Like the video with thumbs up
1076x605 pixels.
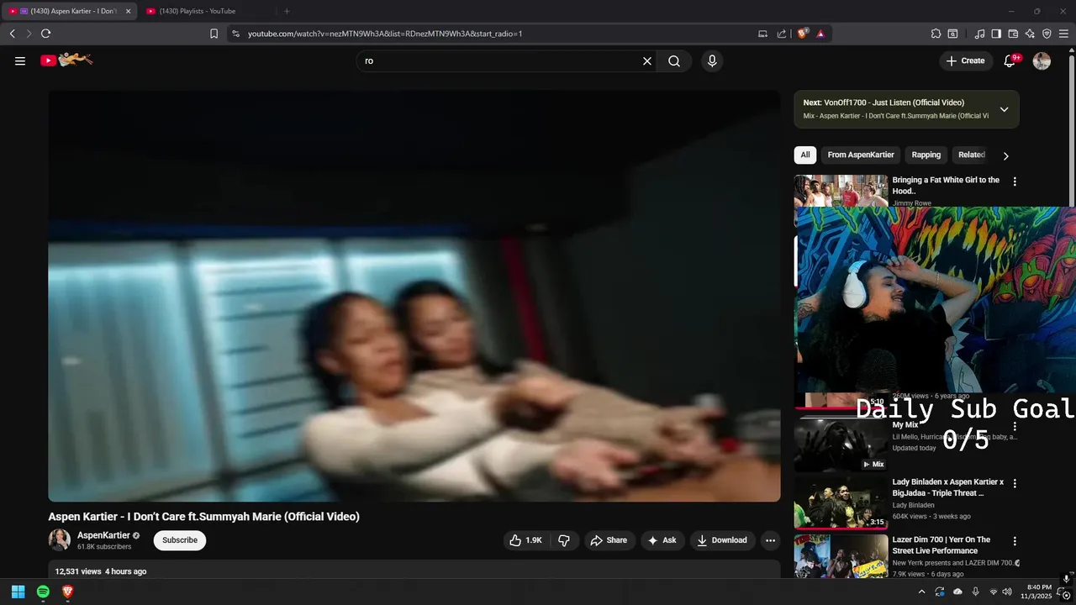[525, 540]
